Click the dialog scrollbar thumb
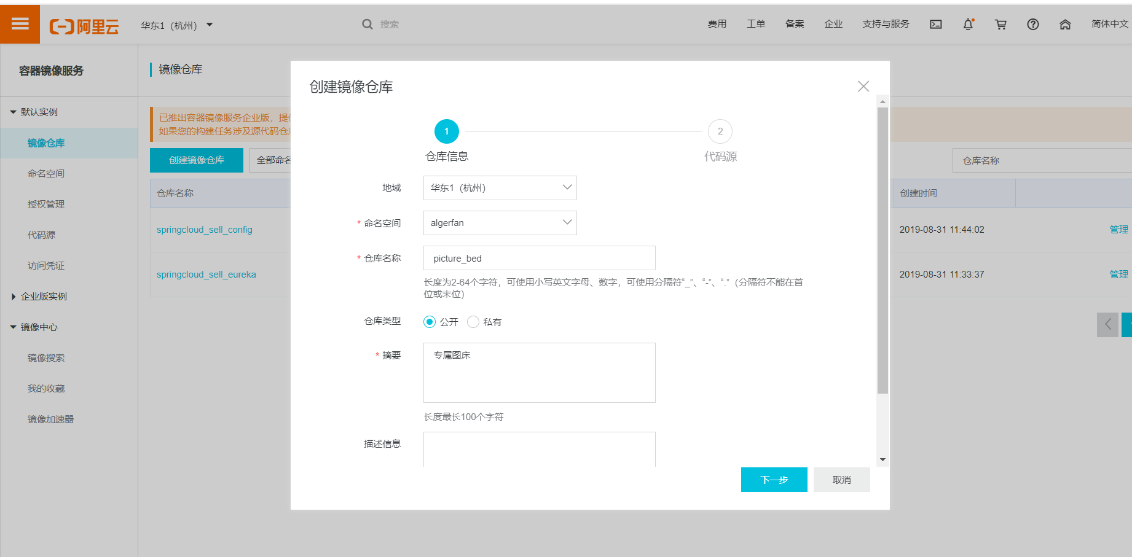The height and width of the screenshot is (557, 1132). tap(882, 251)
